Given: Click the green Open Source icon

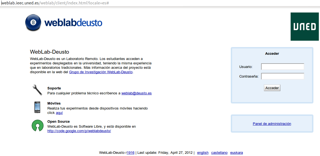Looking at the screenshot, I should click(x=37, y=125).
